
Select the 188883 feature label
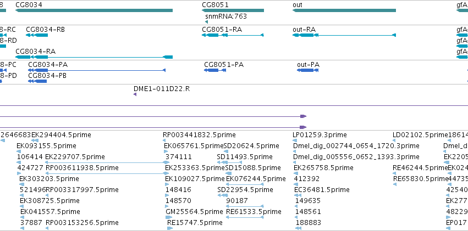309,223
